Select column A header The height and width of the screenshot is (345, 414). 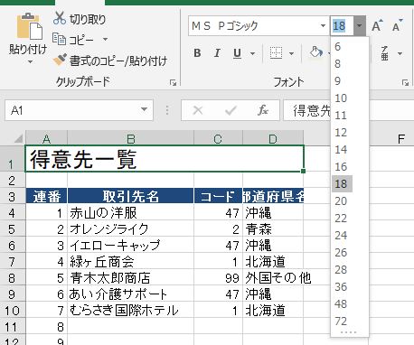[x=46, y=138]
